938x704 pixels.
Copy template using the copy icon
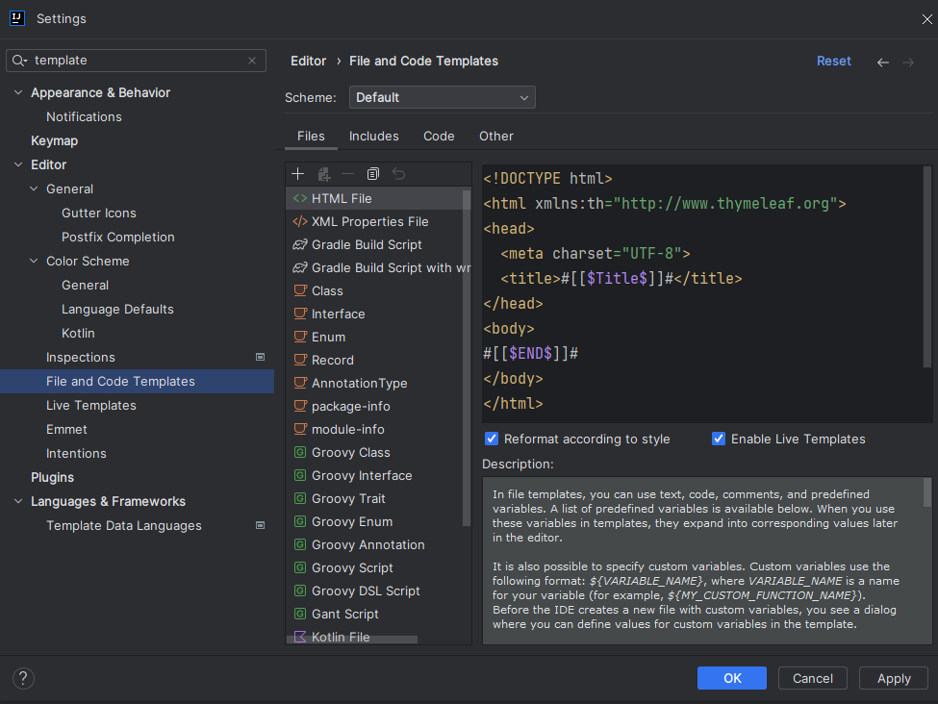point(372,174)
